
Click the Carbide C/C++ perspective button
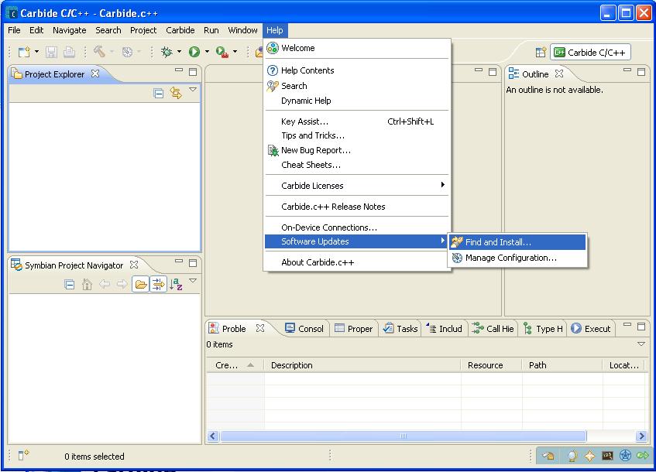pos(590,53)
